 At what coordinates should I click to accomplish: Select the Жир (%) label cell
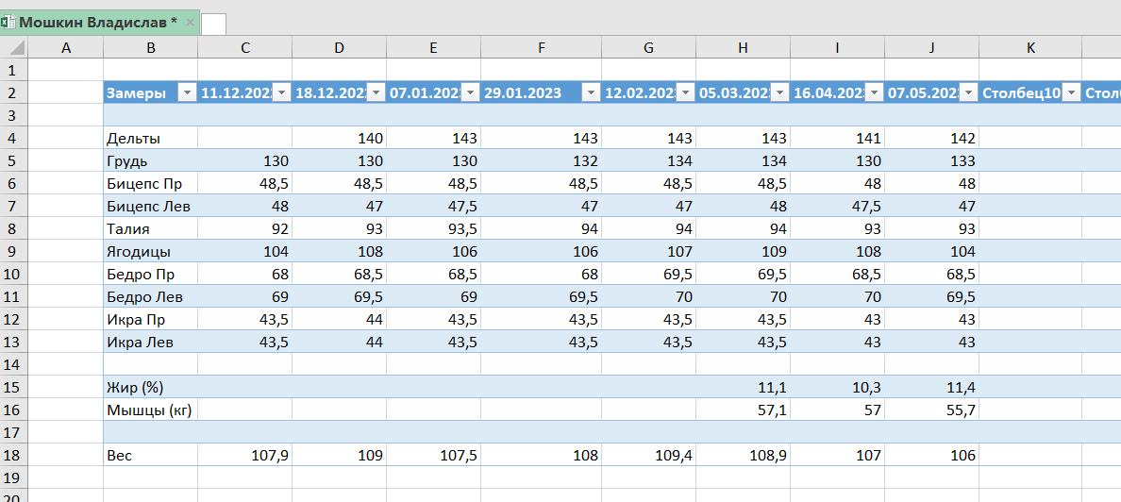click(x=150, y=387)
